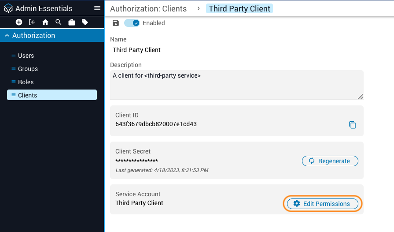Viewport: 394px width, 232px height.
Task: Click the tag icon in sidebar toolbar
Action: (x=85, y=22)
